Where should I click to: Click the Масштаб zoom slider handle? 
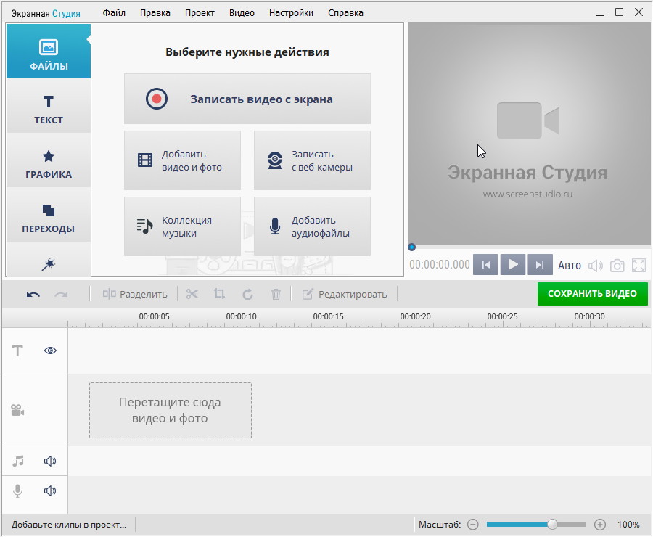[x=552, y=525]
